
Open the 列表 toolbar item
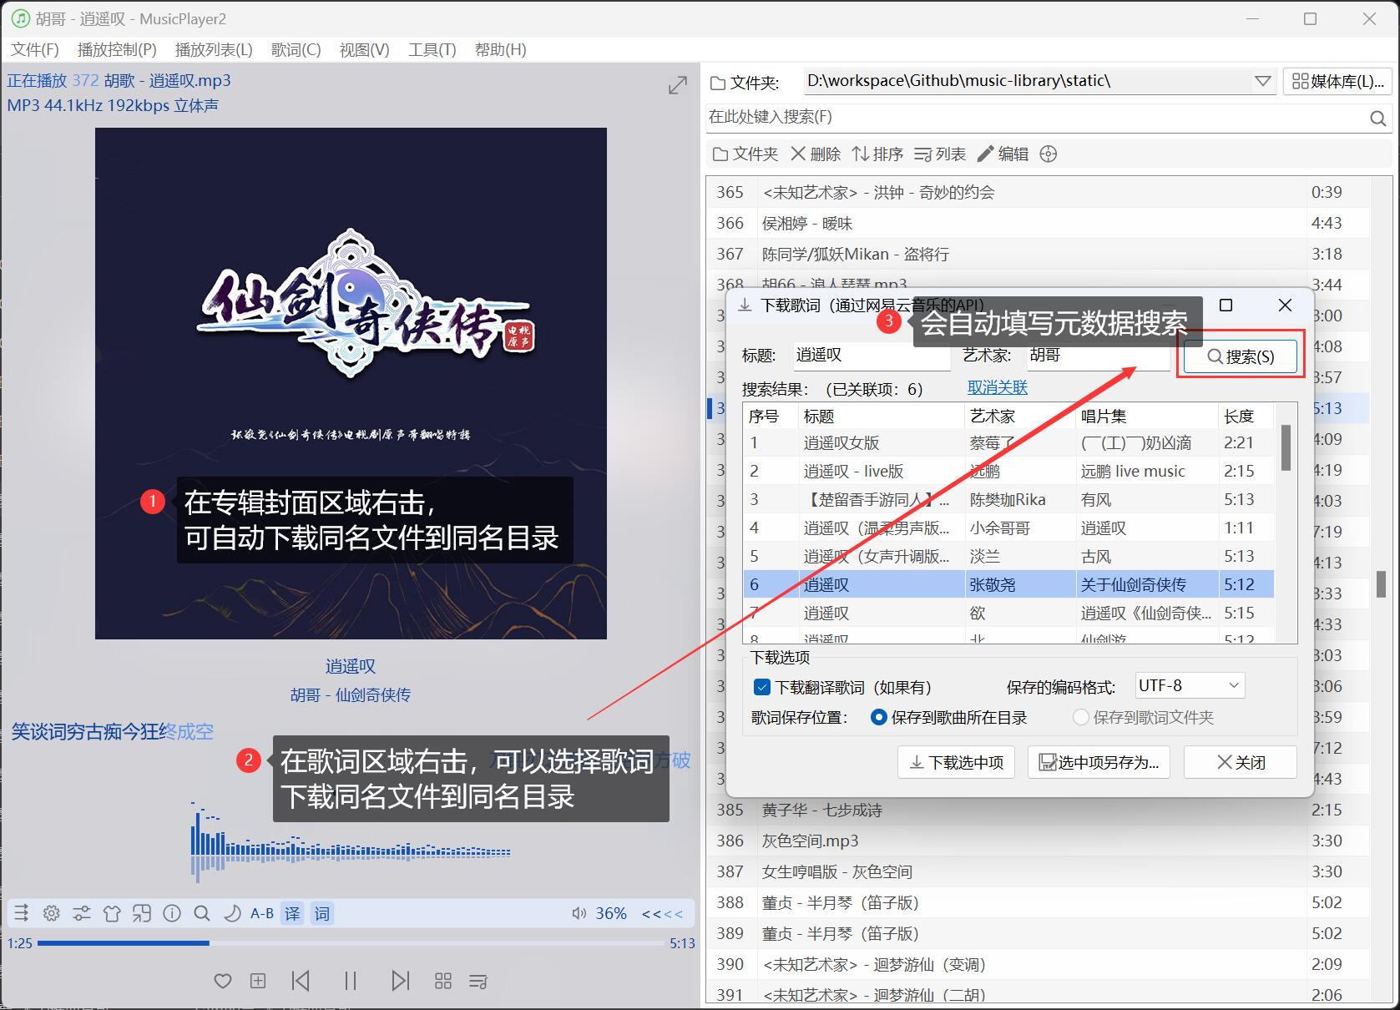click(x=940, y=154)
